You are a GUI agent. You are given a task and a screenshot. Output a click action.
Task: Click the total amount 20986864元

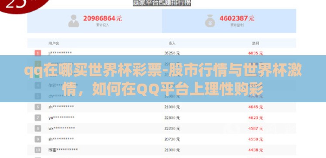tap(103, 18)
